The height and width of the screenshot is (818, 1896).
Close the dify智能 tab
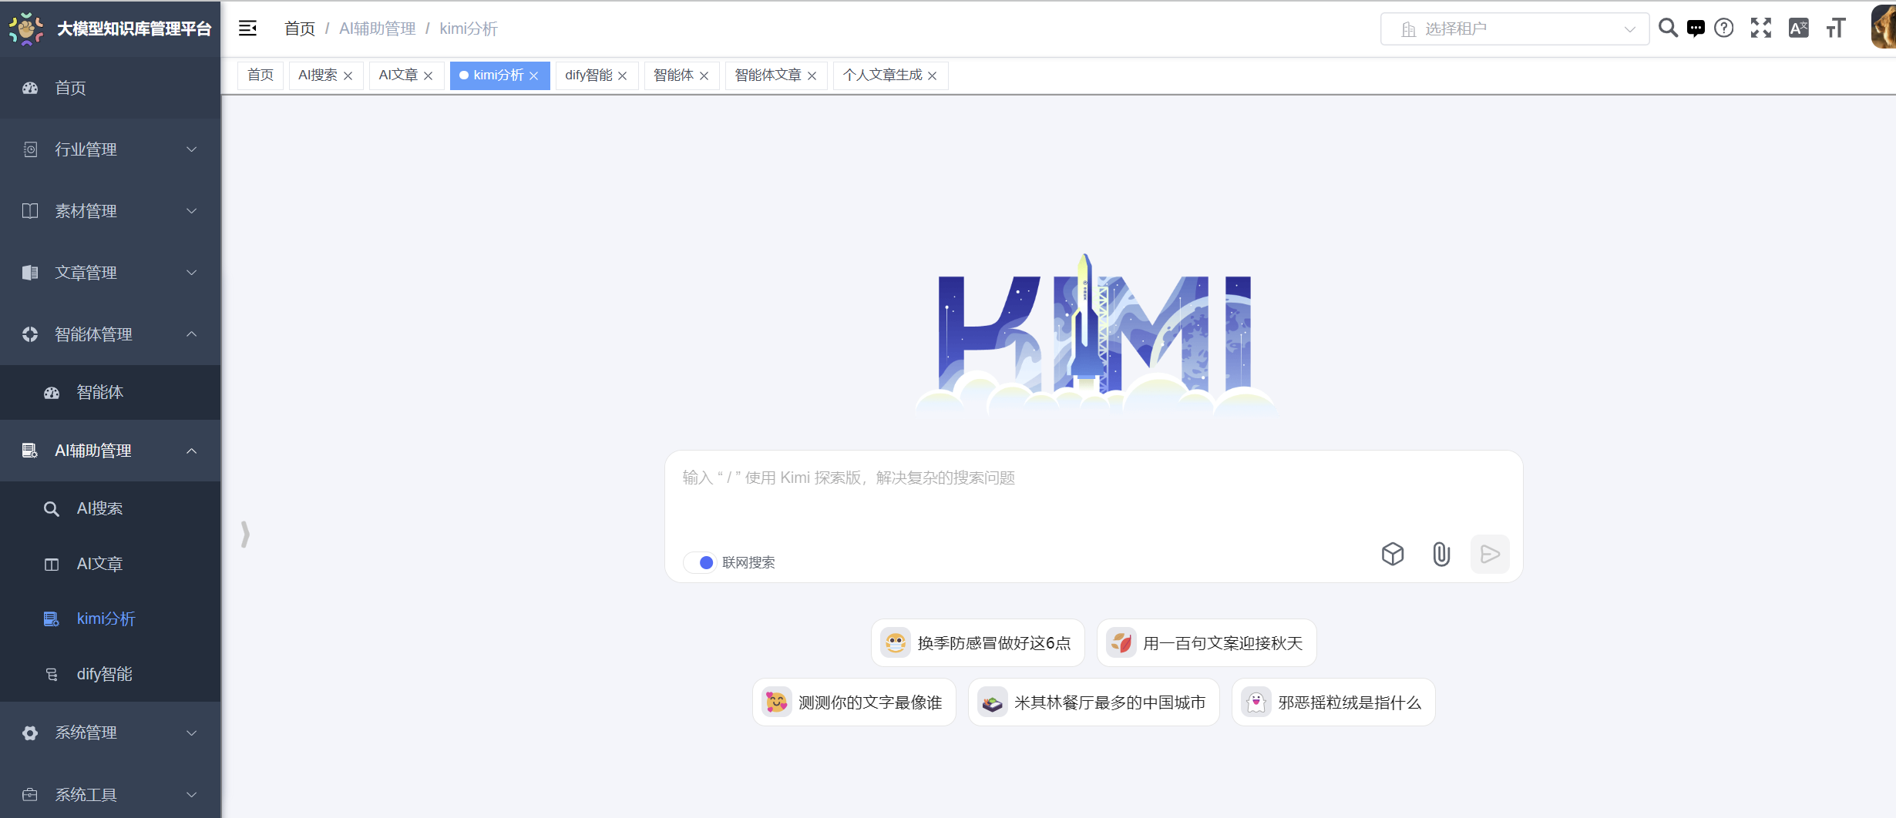pos(623,75)
